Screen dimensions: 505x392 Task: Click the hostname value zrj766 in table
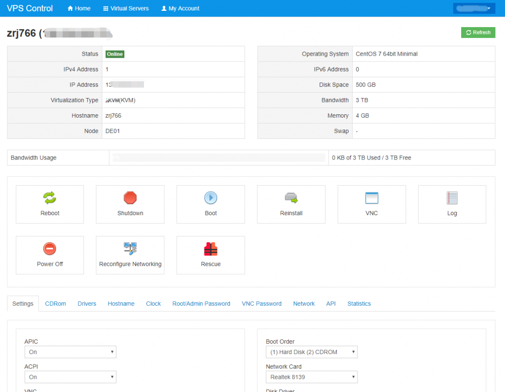click(x=113, y=115)
